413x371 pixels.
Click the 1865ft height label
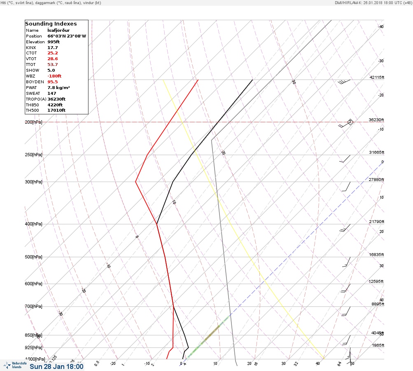tap(378, 345)
